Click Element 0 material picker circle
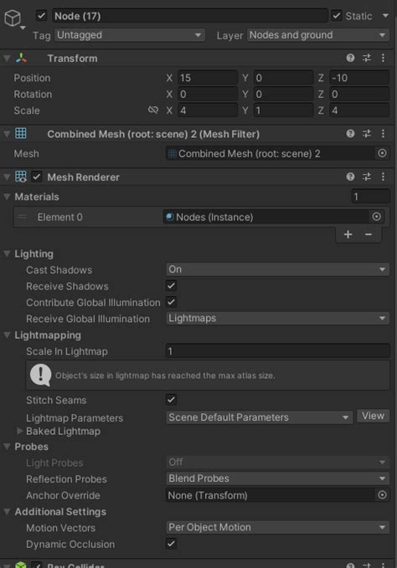The height and width of the screenshot is (568, 397). coord(377,217)
